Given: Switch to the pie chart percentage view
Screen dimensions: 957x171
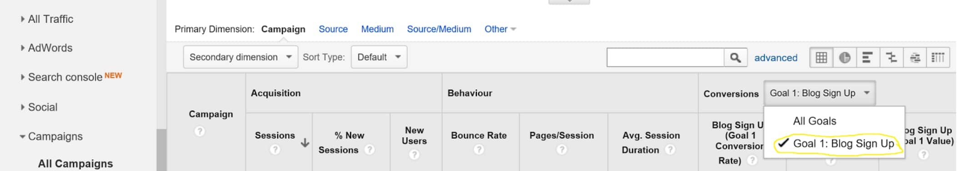Looking at the screenshot, I should pyautogui.click(x=845, y=58).
